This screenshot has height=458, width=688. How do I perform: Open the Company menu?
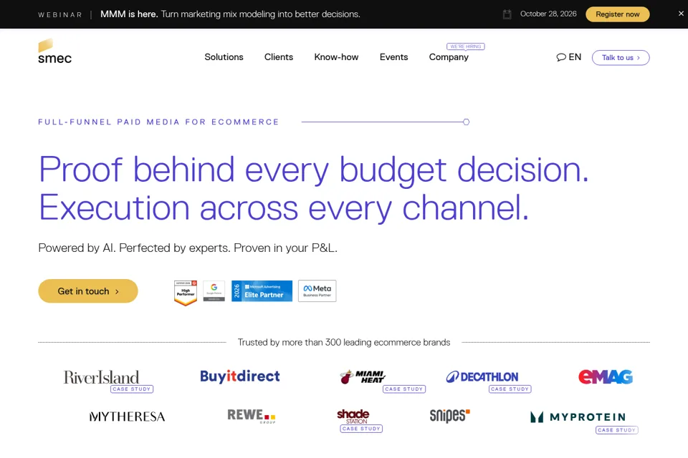(449, 57)
